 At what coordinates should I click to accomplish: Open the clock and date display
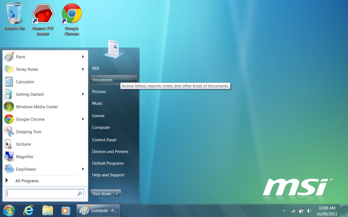(327, 211)
